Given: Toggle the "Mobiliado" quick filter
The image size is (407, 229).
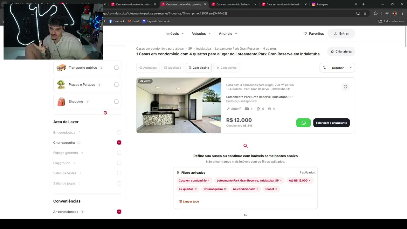Looking at the screenshot, I should pos(173,68).
